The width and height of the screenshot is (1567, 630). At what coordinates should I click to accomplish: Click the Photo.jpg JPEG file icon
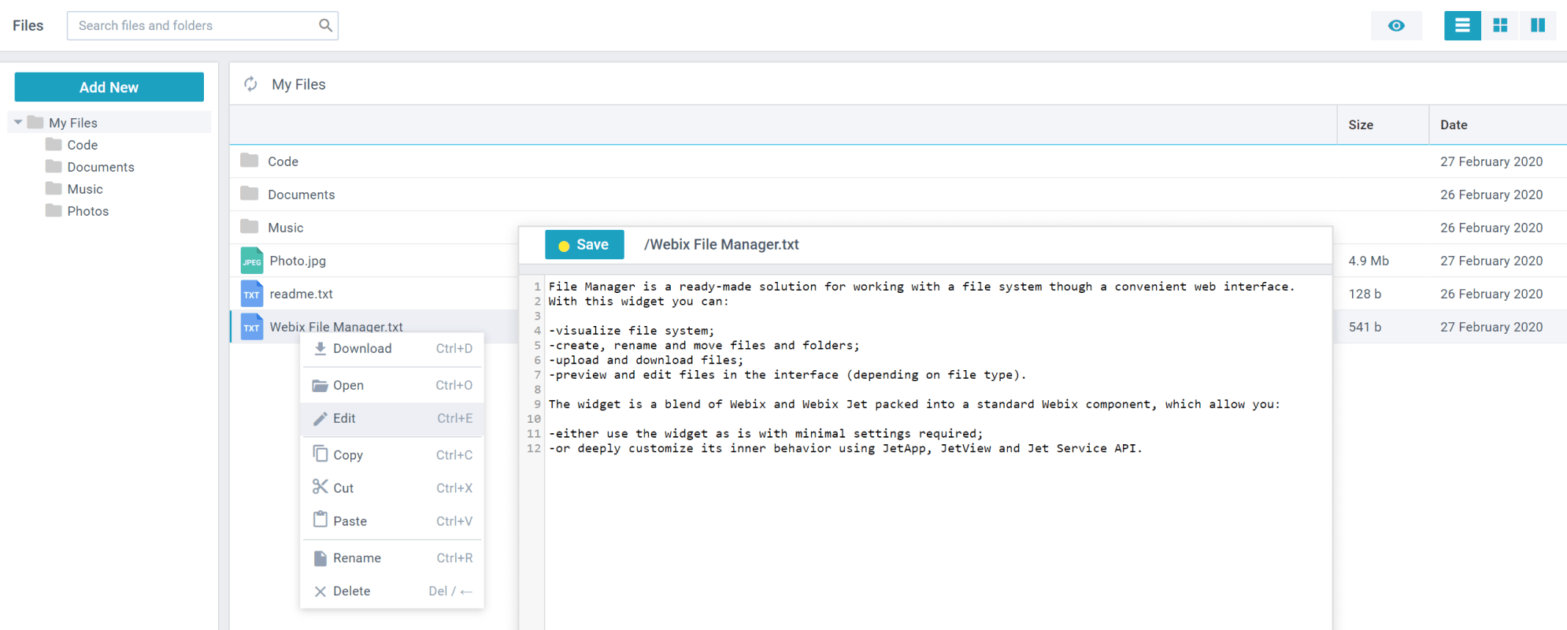pos(251,261)
